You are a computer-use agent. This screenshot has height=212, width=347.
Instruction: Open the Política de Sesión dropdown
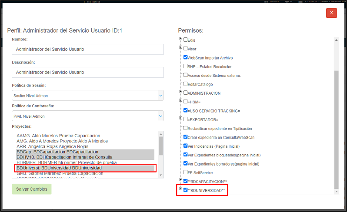(88, 96)
